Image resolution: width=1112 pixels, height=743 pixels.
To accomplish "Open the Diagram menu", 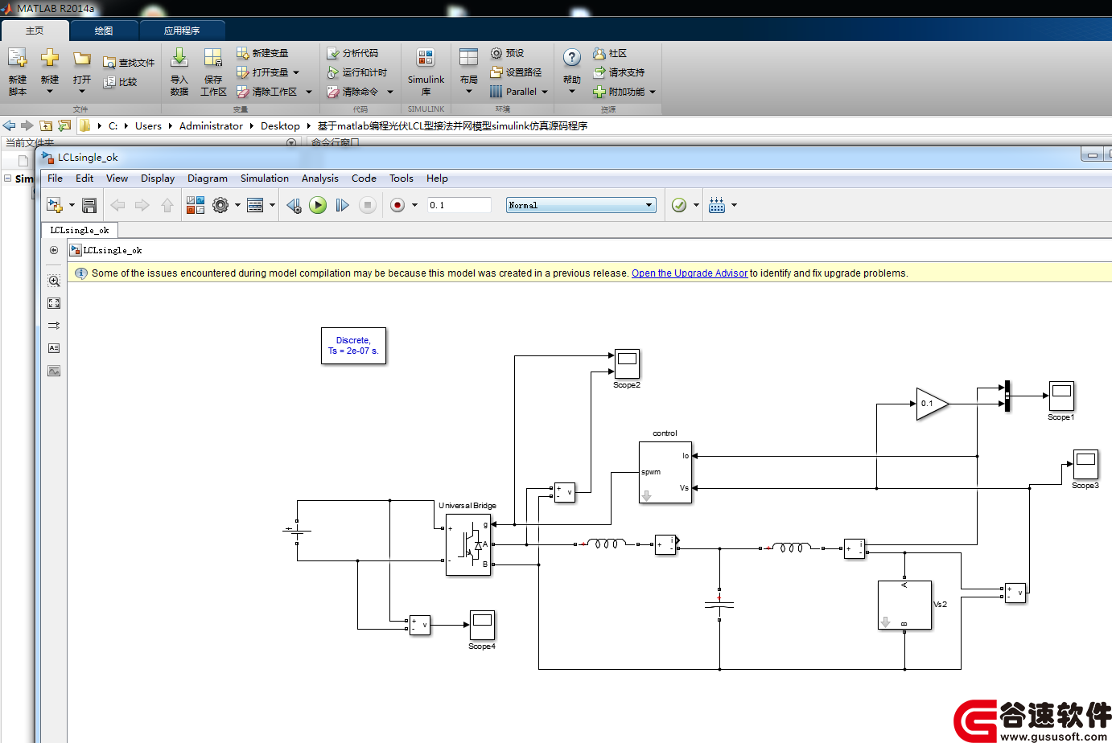I will coord(208,179).
